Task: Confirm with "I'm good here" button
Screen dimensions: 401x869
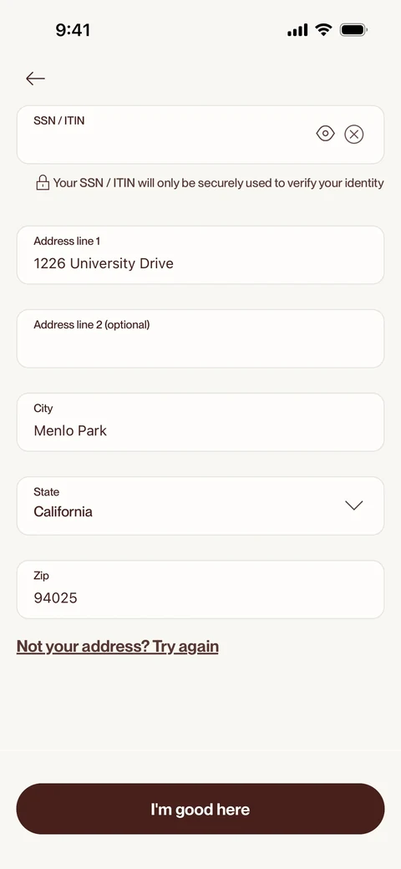Action: pyautogui.click(x=200, y=809)
